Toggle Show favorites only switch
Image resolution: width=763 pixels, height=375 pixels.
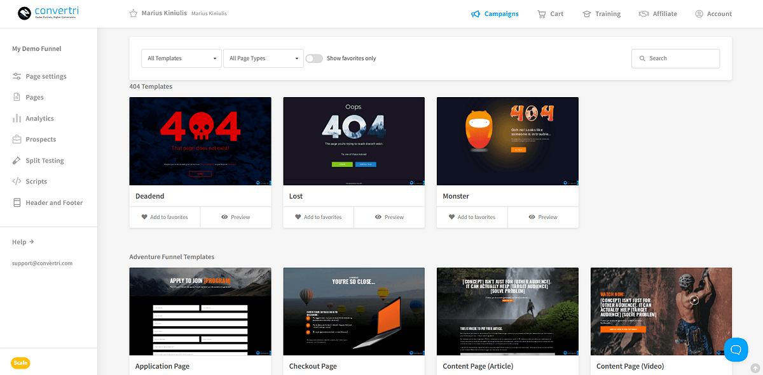point(314,58)
